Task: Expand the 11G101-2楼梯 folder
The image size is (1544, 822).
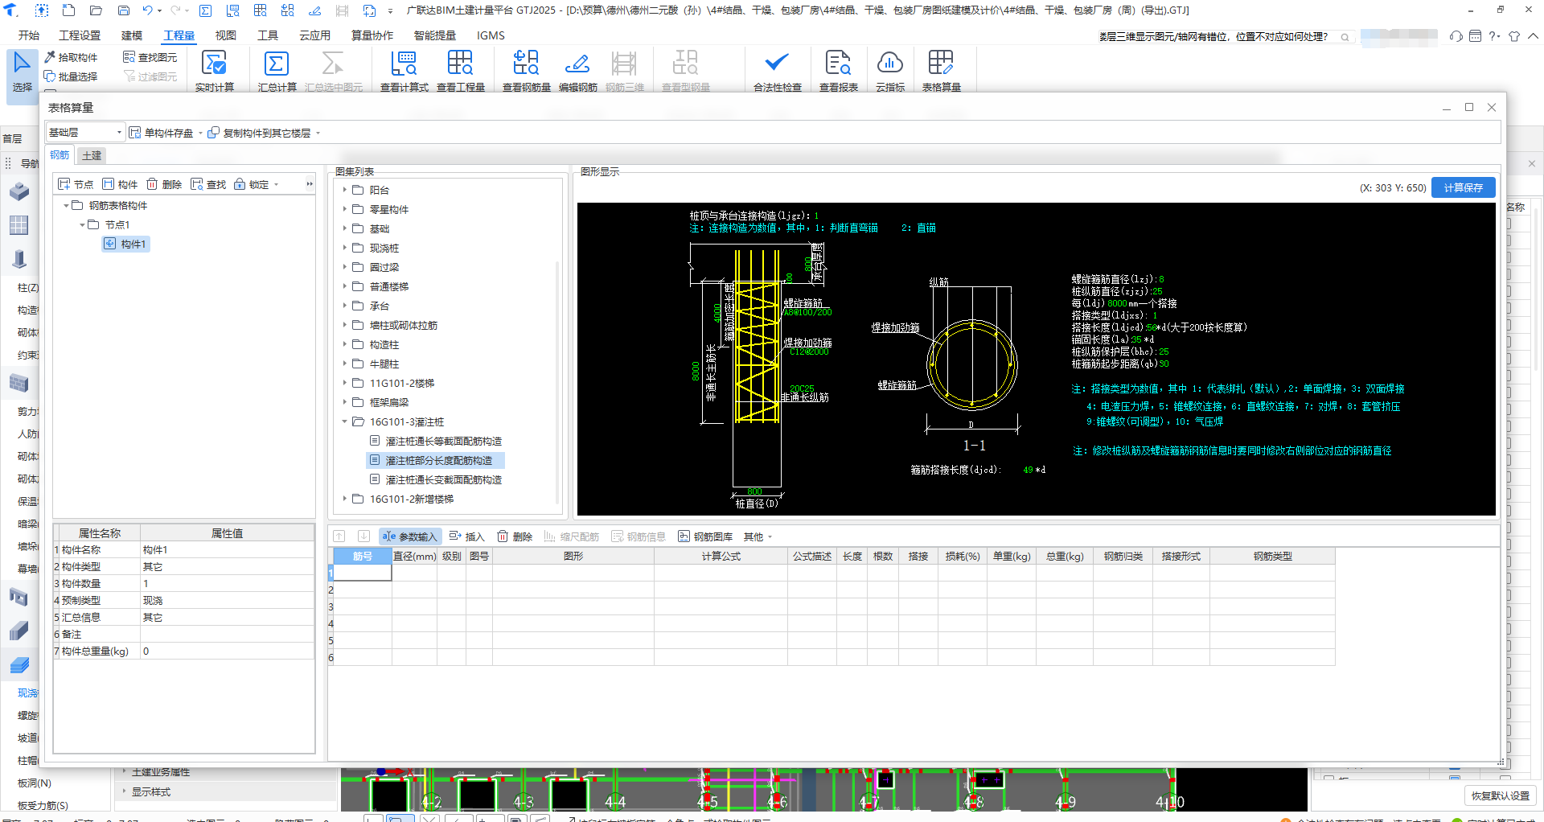Action: (345, 383)
